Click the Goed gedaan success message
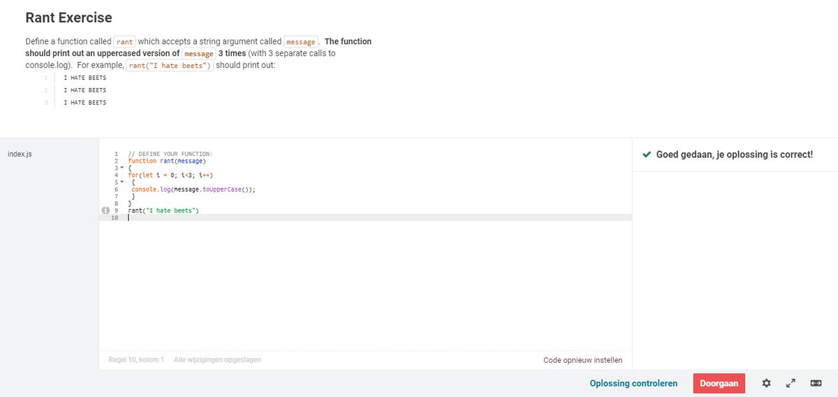 point(735,154)
